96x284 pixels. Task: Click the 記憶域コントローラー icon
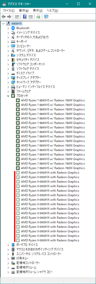point(13,263)
